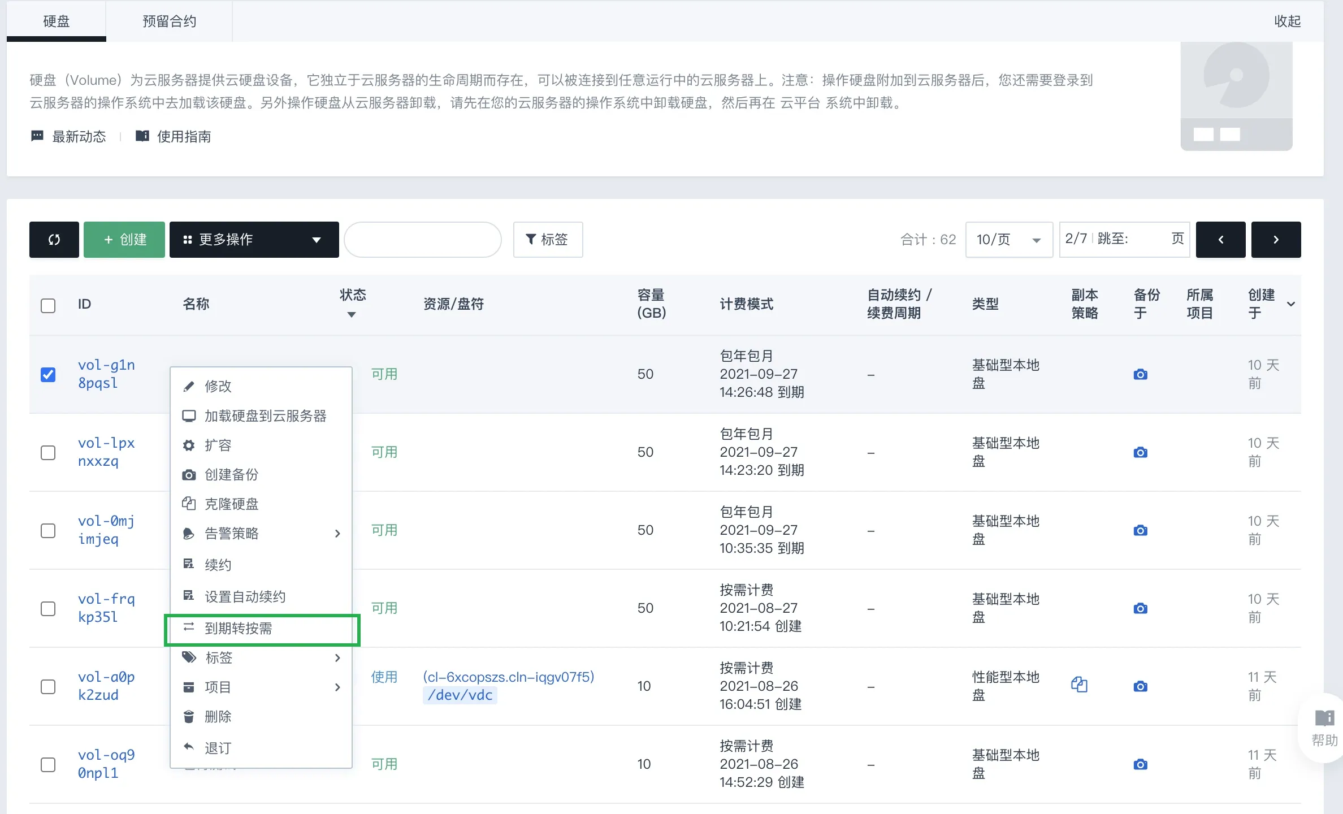Click the trash icon next to 删除
The width and height of the screenshot is (1343, 814).
pos(189,717)
